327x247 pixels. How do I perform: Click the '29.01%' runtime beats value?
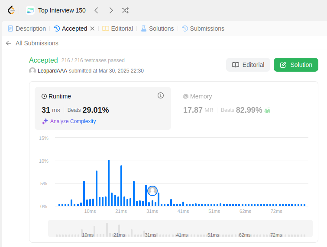(x=96, y=110)
